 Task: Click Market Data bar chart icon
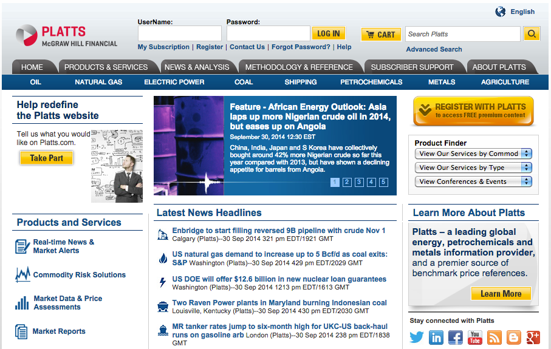[22, 303]
